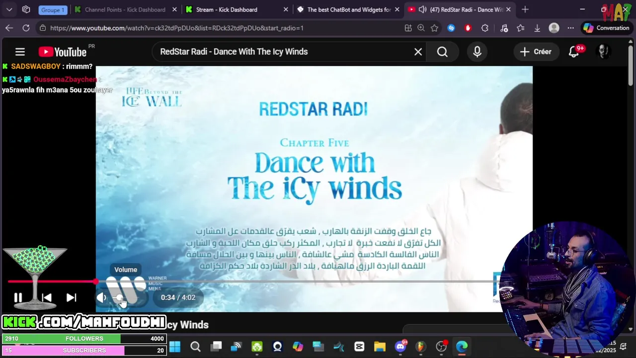Open File Explorer from the taskbar

pyautogui.click(x=380, y=347)
